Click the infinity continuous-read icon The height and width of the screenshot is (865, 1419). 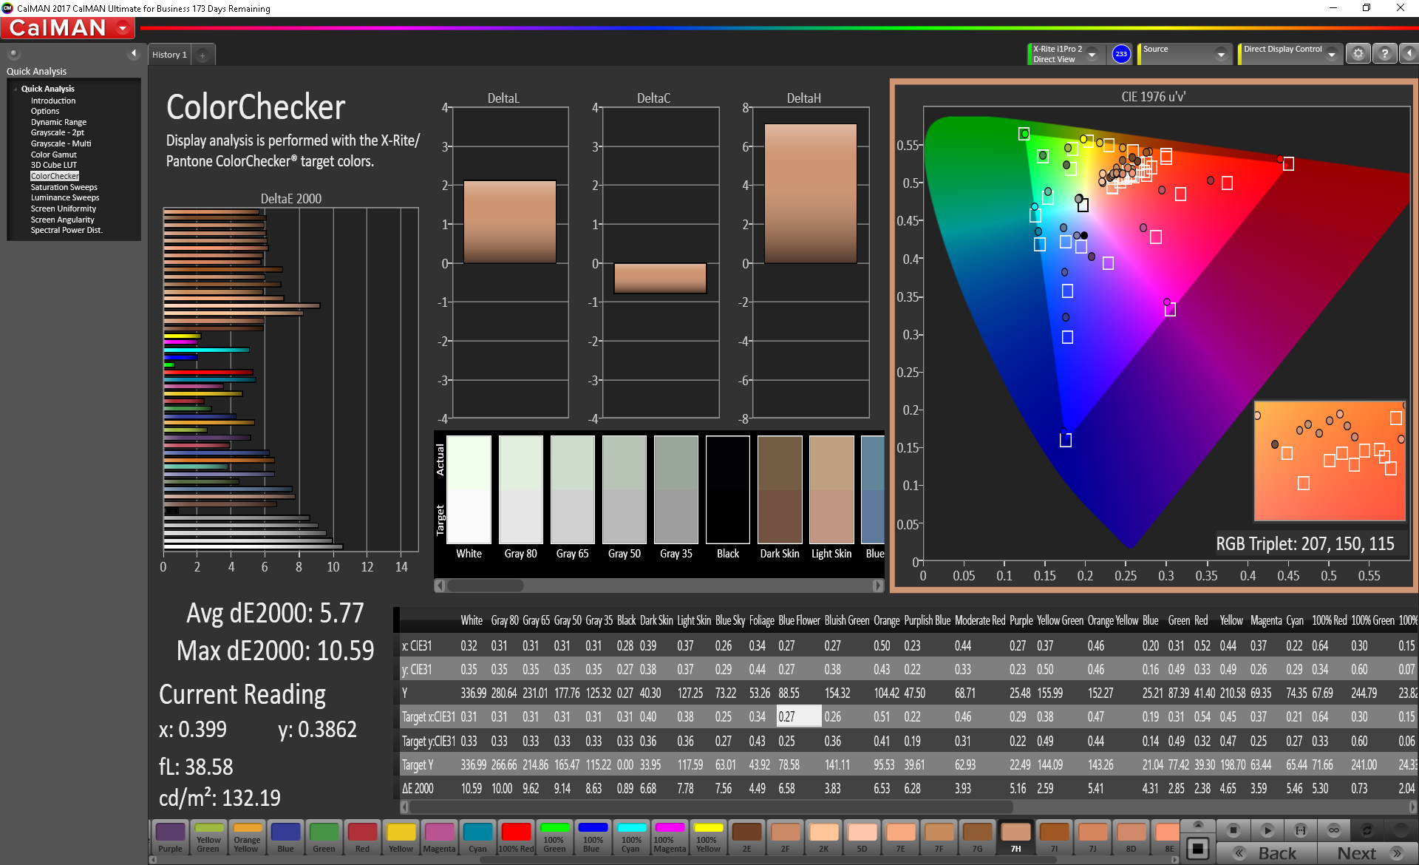click(x=1334, y=830)
